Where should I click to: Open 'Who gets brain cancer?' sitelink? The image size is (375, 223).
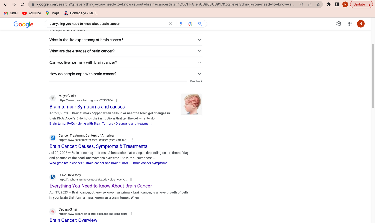66,163
